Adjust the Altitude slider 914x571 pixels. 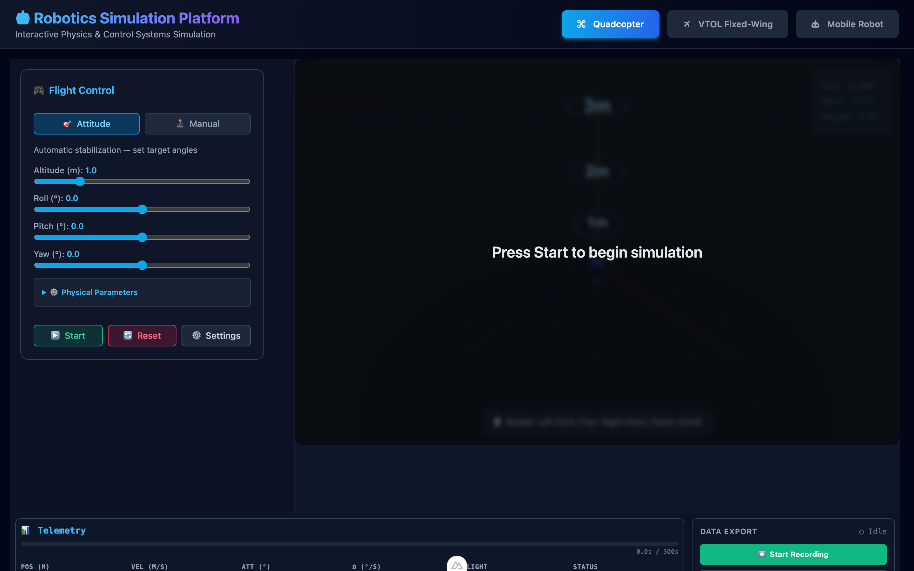coord(142,182)
